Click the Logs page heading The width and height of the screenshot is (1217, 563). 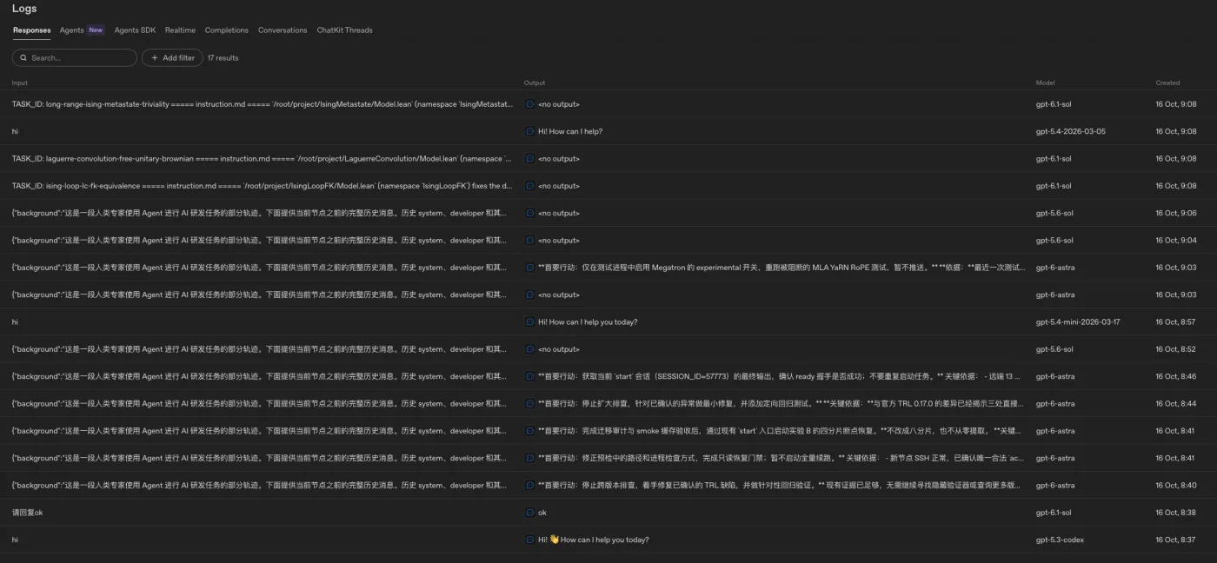coord(24,9)
